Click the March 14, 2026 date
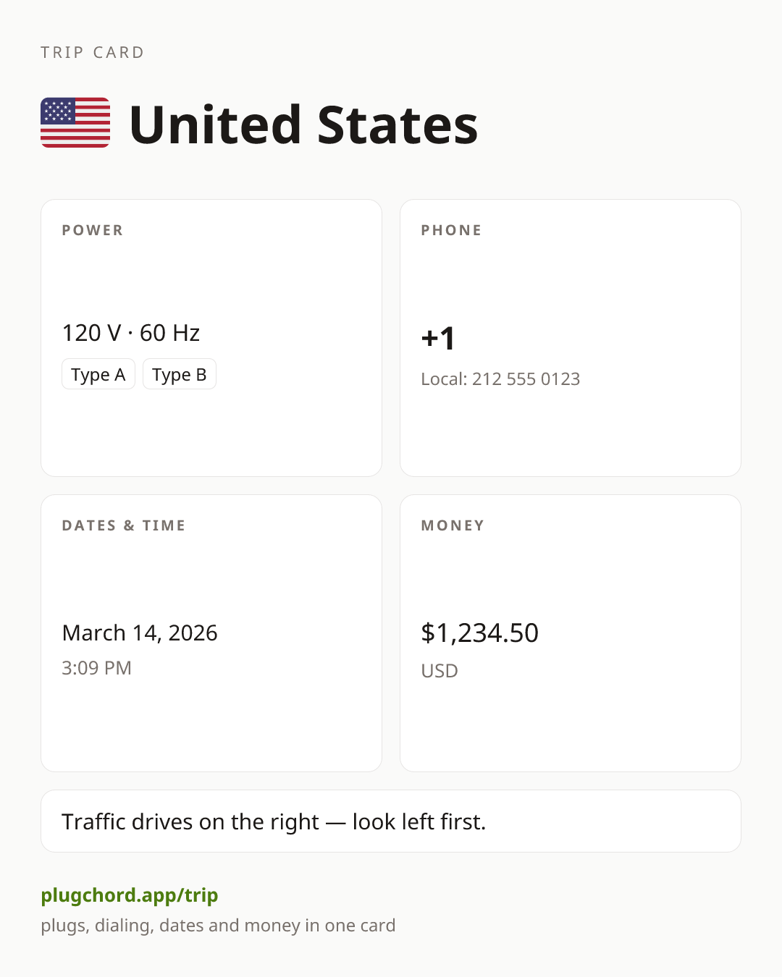 coord(140,633)
